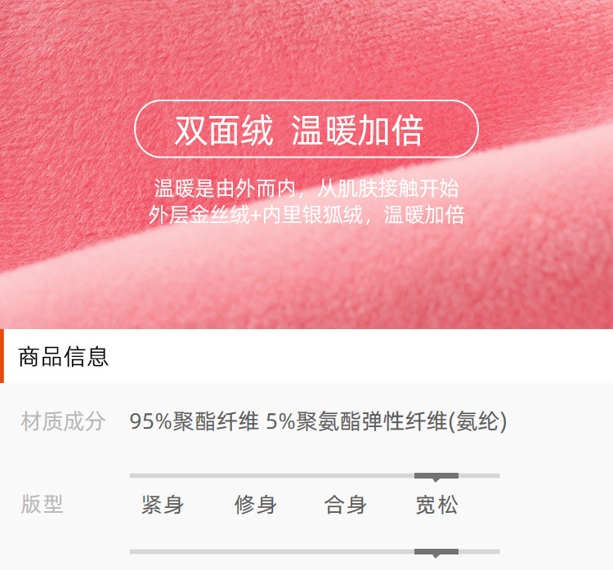Viewport: 613px width, 570px height.
Task: Click the 双面绒 温暖加倍 rounded banner
Action: (x=306, y=129)
